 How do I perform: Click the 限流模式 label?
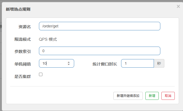coord(22,39)
